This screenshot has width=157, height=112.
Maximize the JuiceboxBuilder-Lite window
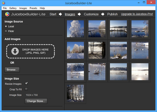tap(144, 2)
